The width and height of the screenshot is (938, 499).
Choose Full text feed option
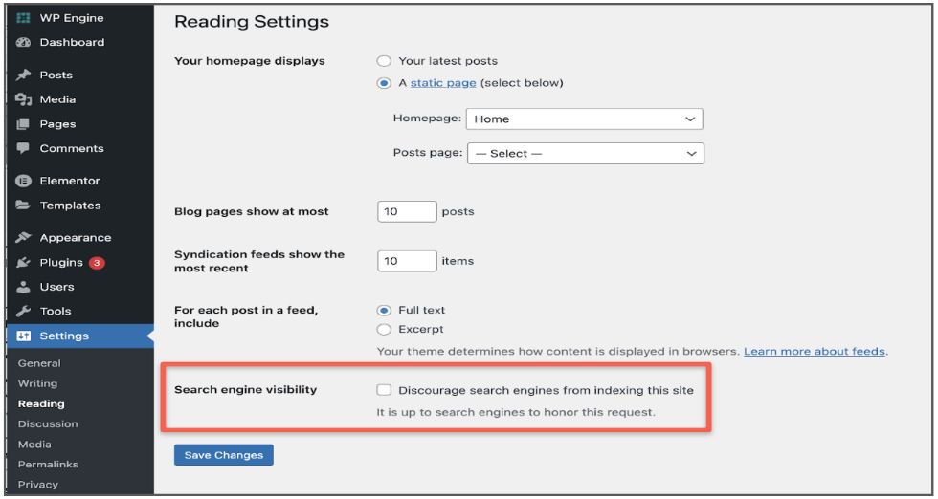pos(384,310)
